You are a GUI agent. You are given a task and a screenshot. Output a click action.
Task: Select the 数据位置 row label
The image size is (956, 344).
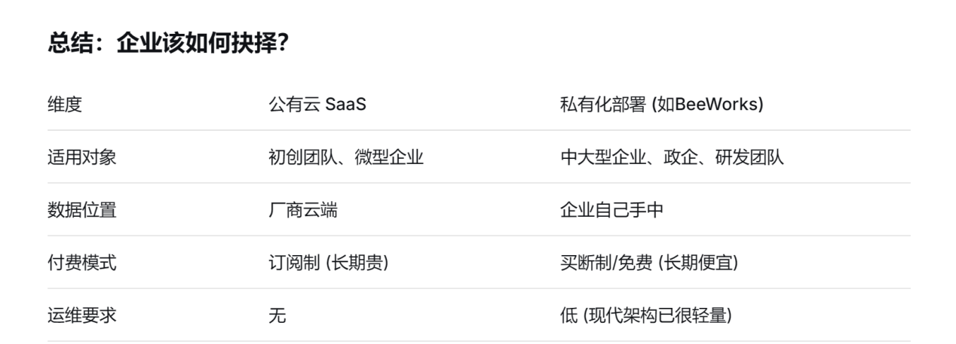pos(81,209)
